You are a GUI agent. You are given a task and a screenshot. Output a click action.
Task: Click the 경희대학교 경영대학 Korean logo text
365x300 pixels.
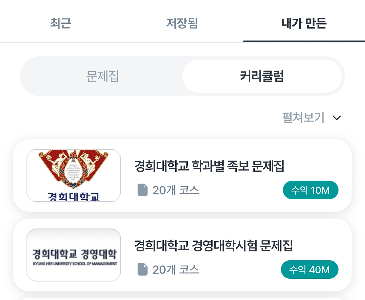point(74,253)
